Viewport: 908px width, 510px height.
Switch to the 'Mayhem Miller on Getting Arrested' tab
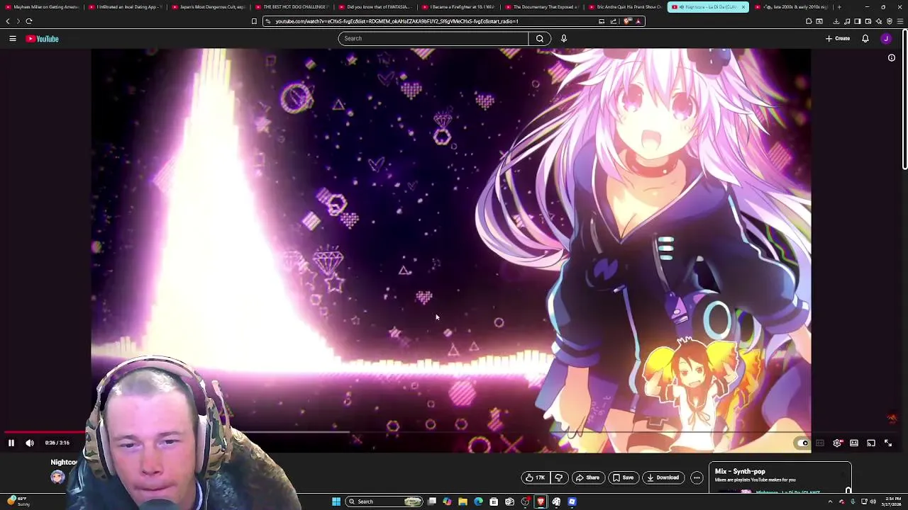point(41,7)
